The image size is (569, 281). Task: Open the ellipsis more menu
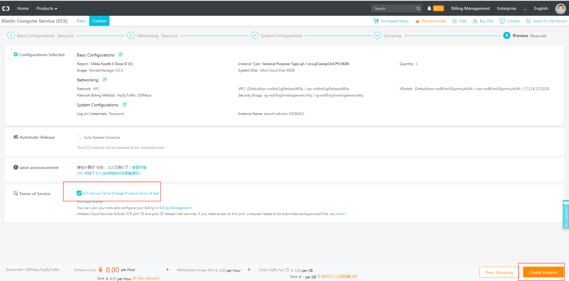point(525,9)
